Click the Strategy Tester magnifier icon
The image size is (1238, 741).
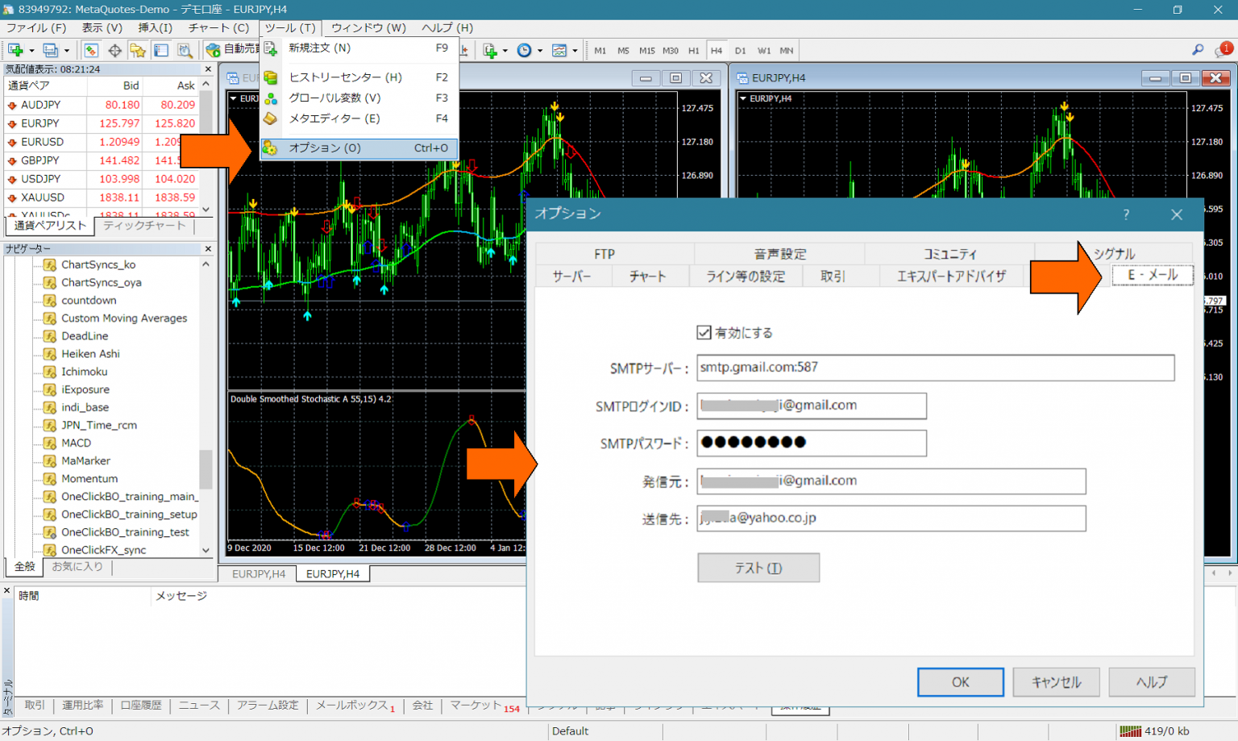click(x=185, y=50)
